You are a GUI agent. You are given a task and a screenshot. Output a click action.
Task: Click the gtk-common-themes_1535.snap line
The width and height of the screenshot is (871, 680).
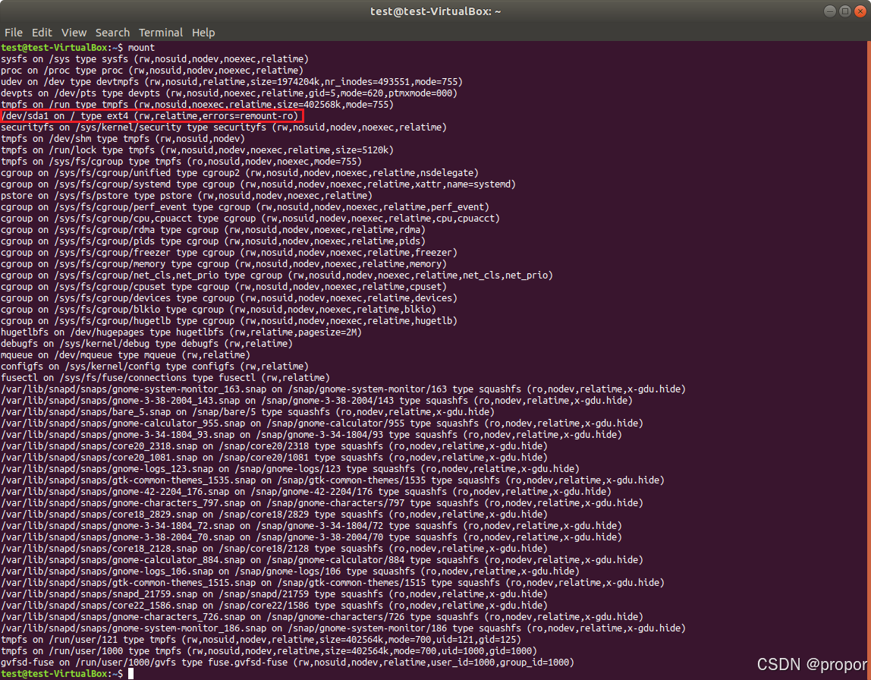click(x=333, y=480)
